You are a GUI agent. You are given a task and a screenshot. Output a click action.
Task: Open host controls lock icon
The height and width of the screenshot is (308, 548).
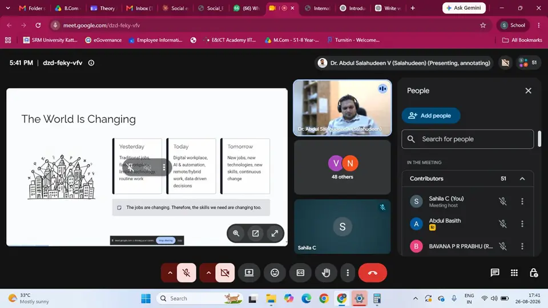534,273
